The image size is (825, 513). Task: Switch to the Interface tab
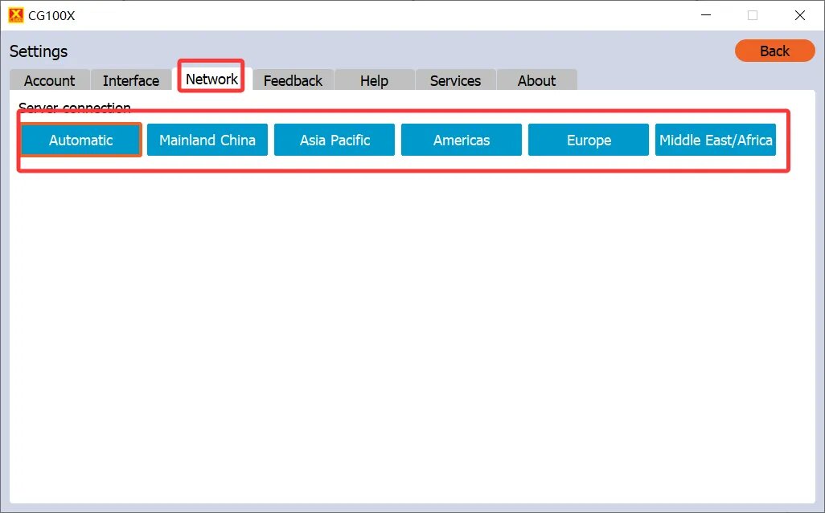(x=131, y=80)
